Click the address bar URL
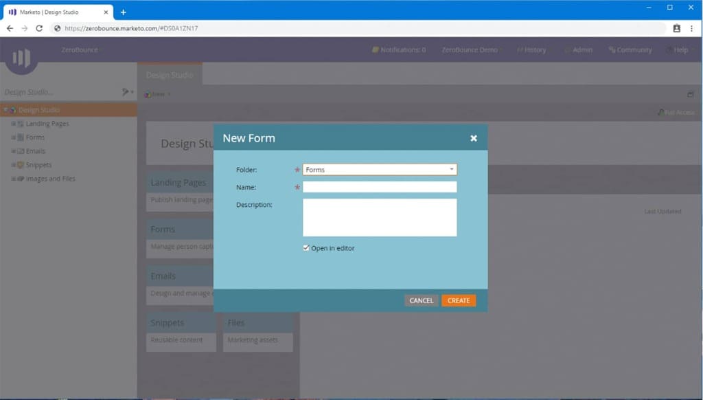Image resolution: width=703 pixels, height=400 pixels. [131, 28]
